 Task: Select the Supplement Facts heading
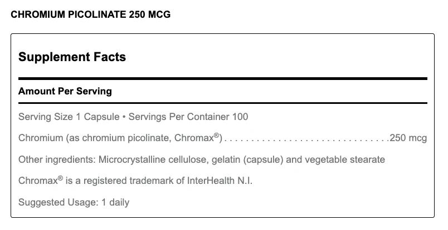(x=72, y=57)
